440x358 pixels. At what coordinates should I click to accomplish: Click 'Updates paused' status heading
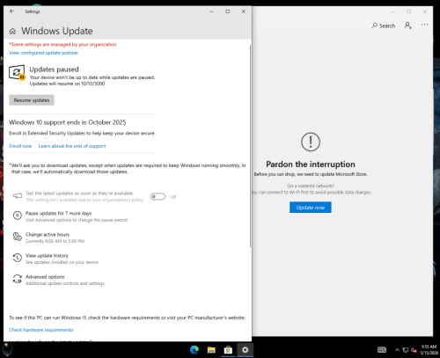[x=54, y=69]
